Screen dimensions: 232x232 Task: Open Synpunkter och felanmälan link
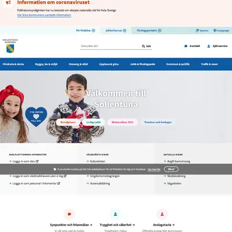(71, 225)
